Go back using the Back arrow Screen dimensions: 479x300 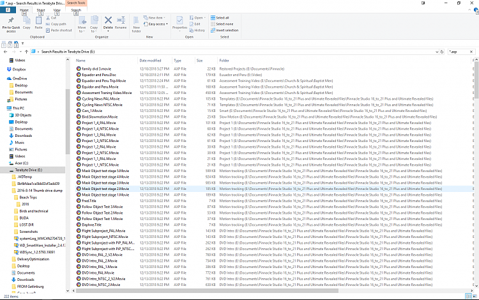pos(6,52)
